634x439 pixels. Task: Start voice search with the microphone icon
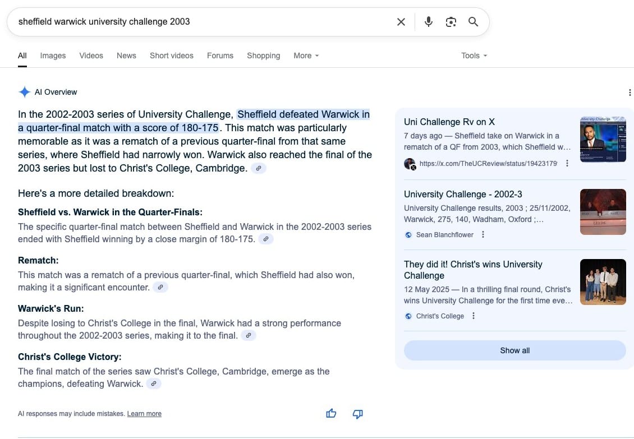pyautogui.click(x=429, y=22)
